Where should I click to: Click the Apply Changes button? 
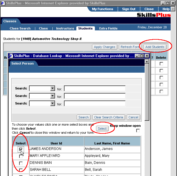pos(104,47)
